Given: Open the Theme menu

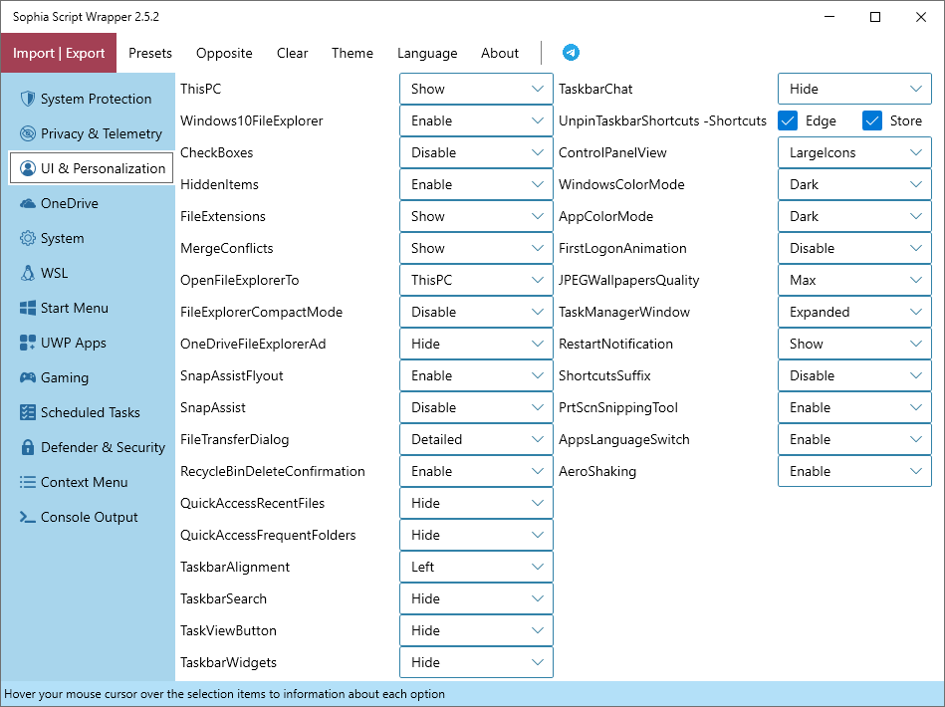Looking at the screenshot, I should (352, 53).
